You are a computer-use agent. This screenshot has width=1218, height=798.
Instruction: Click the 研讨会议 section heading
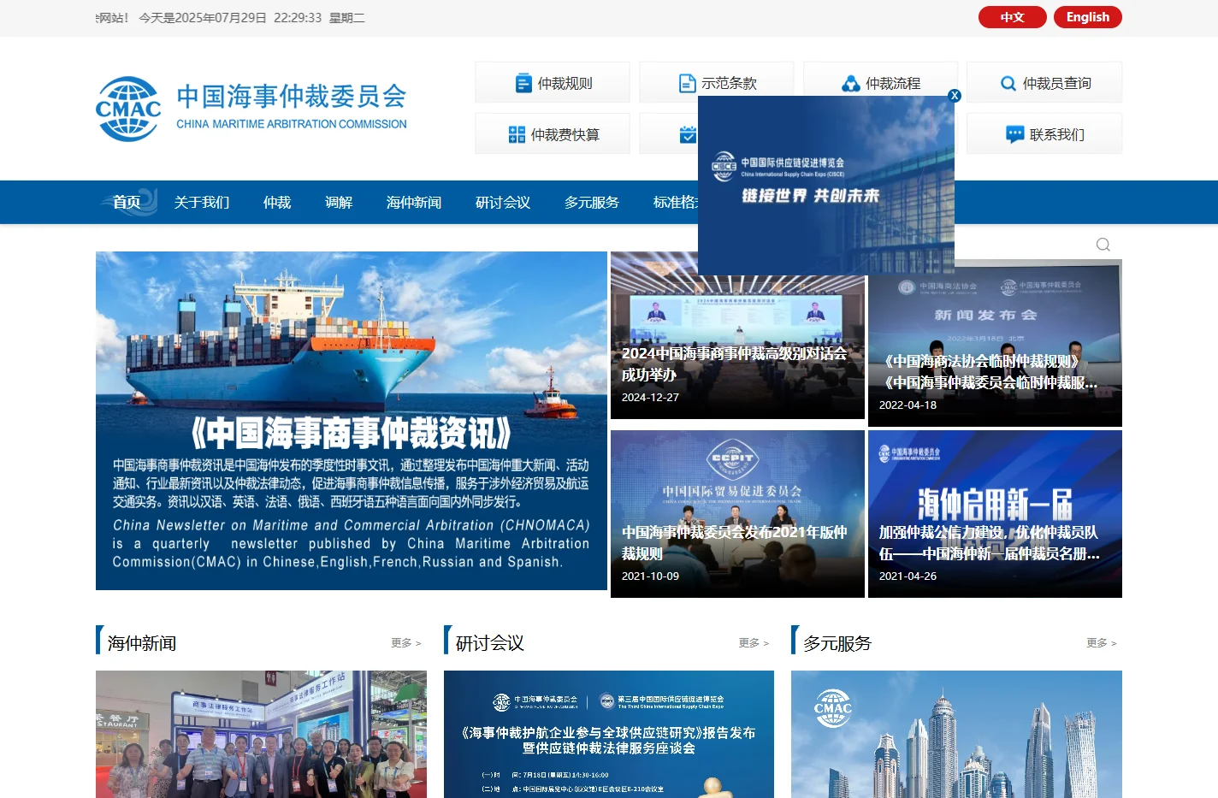[489, 643]
